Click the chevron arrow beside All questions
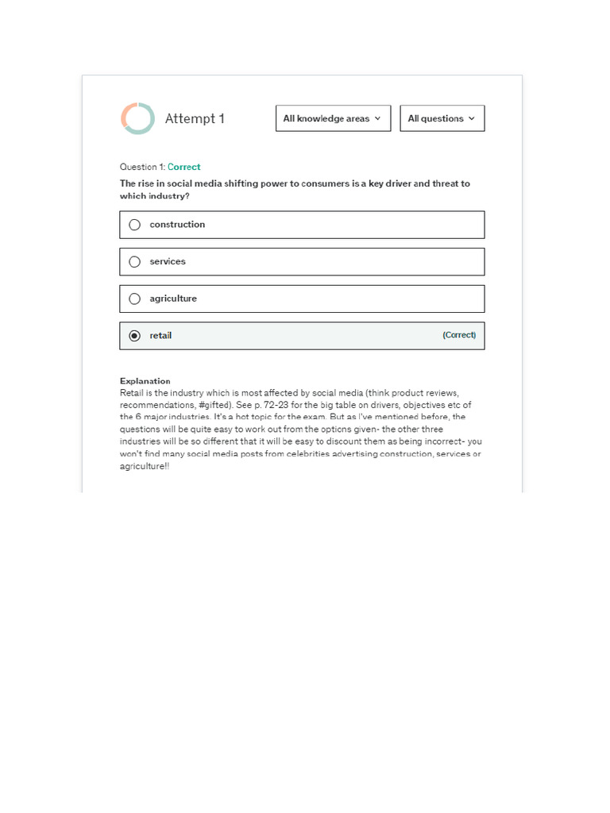The image size is (610, 813). 472,118
